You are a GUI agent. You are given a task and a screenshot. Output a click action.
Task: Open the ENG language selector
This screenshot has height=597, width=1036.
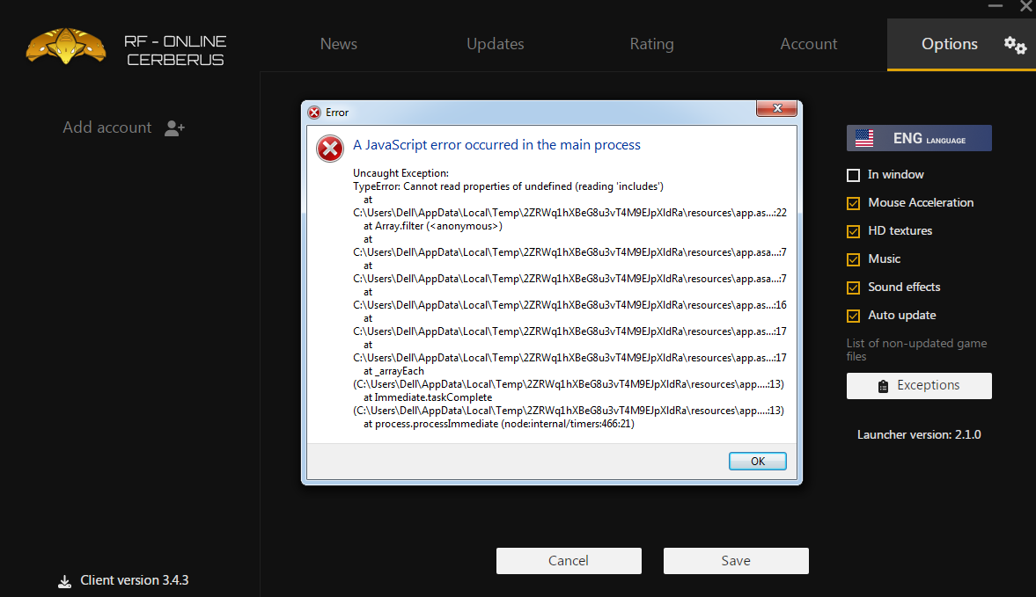click(x=919, y=138)
